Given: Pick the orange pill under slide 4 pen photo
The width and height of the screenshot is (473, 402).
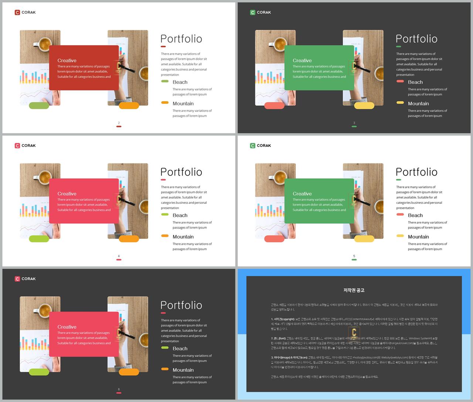Looking at the screenshot, I should point(129,239).
